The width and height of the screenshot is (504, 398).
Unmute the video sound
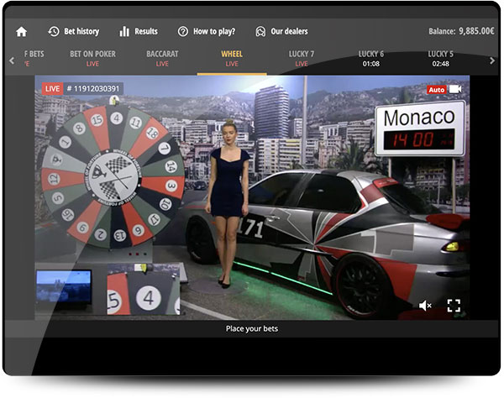coord(425,306)
